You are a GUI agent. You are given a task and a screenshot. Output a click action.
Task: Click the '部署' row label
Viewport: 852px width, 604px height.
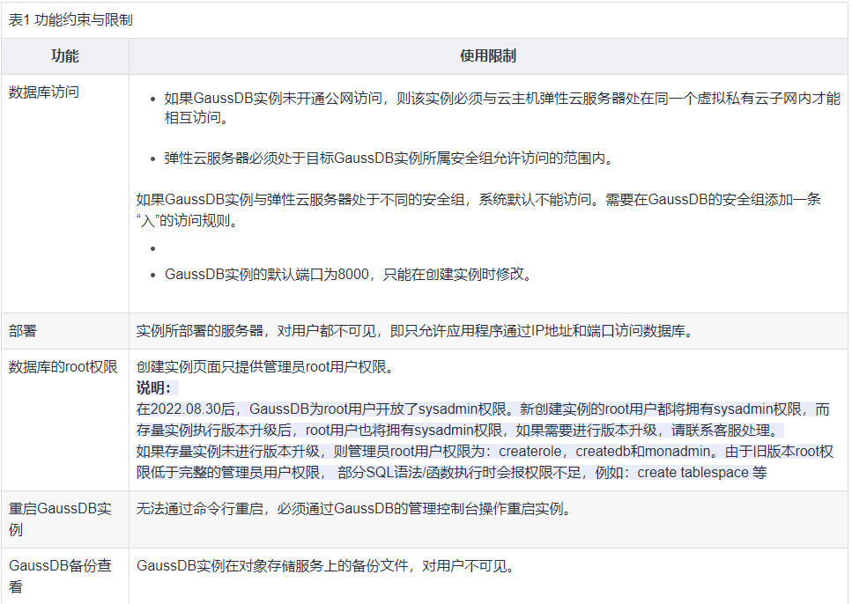(x=22, y=331)
